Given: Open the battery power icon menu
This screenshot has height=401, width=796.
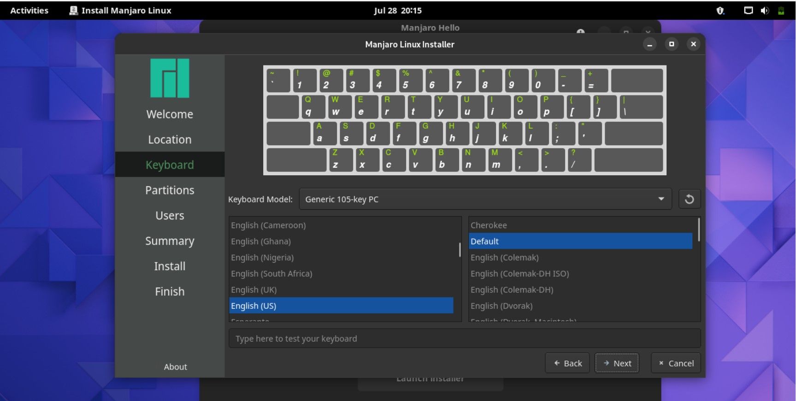Looking at the screenshot, I should pyautogui.click(x=781, y=10).
